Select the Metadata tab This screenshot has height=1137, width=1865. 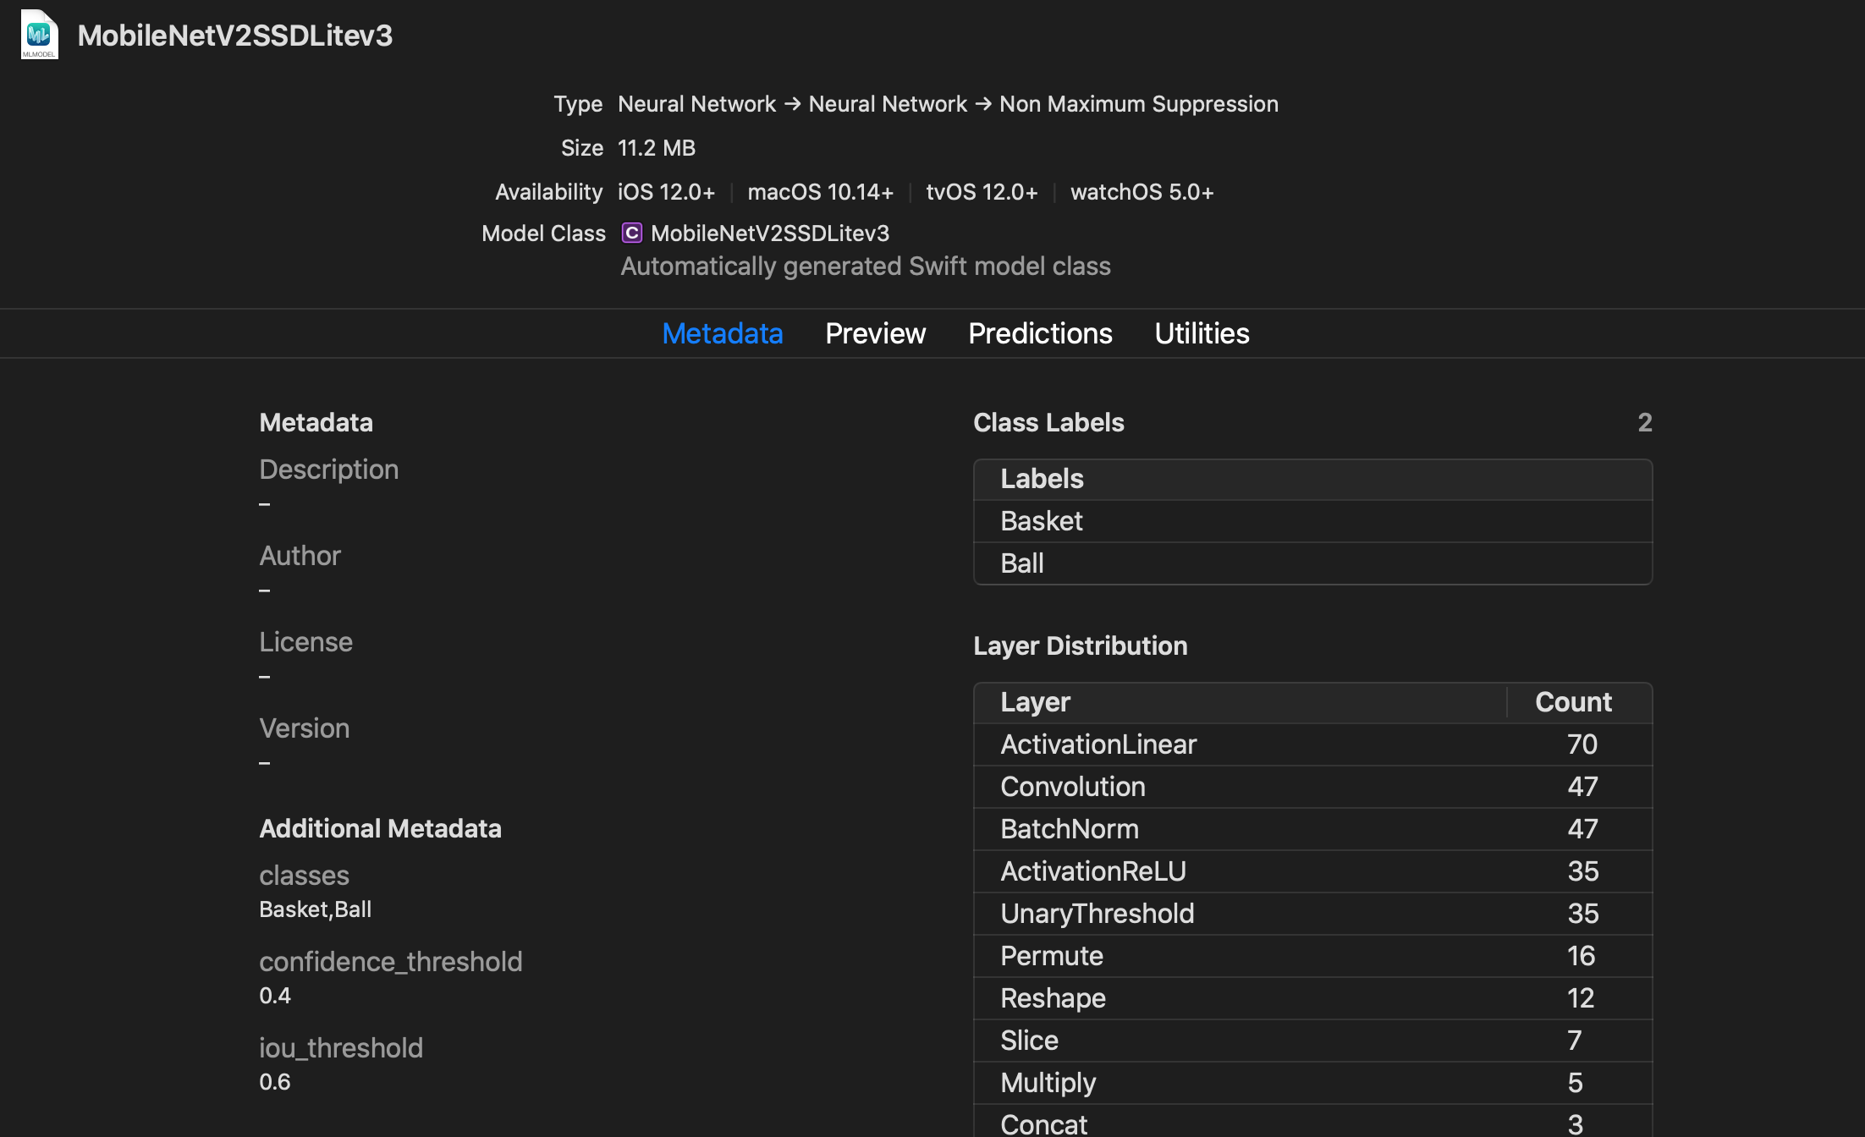[x=722, y=333]
